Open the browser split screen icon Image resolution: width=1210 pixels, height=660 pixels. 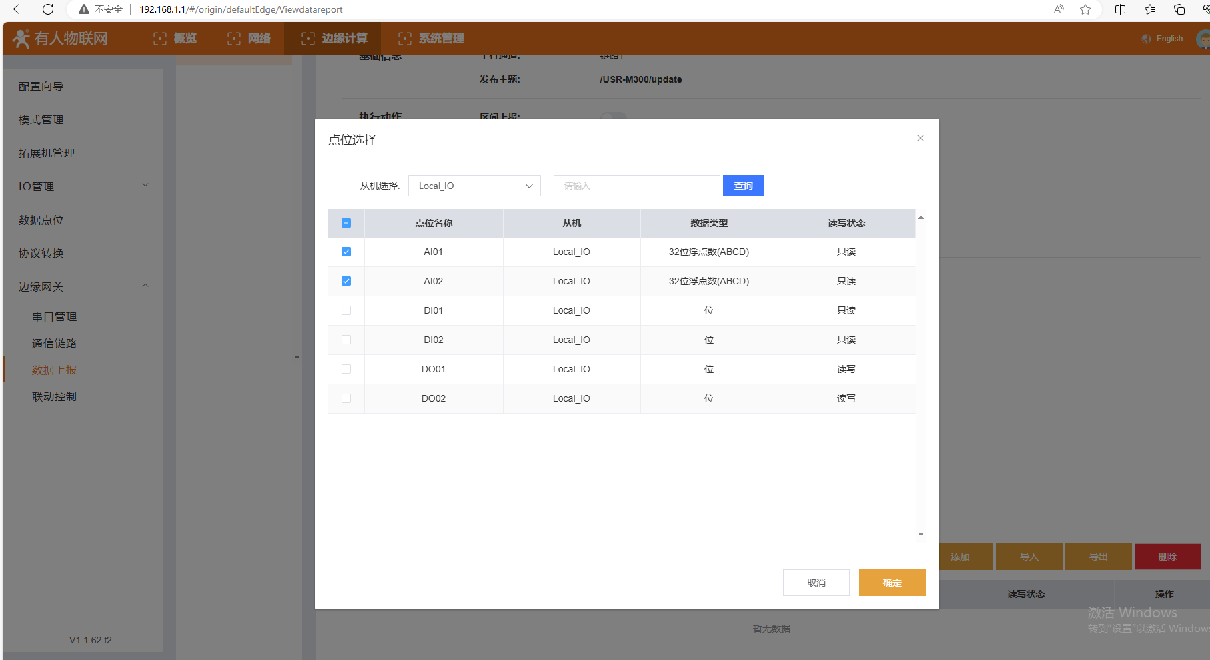pos(1120,9)
